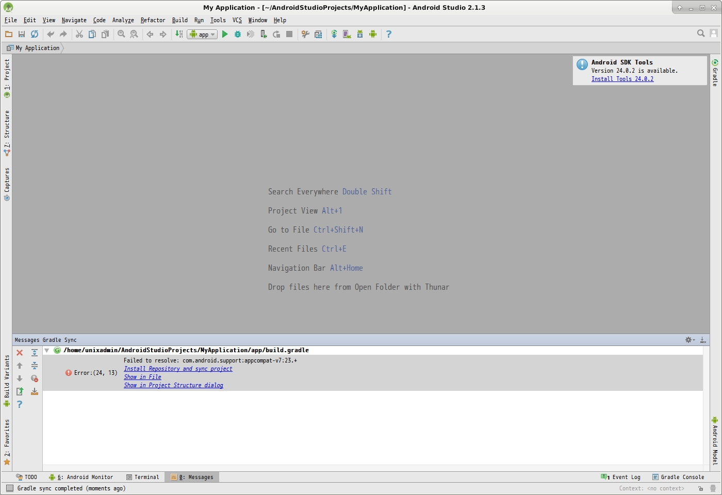Toggle tool window bars in status bar corner
Viewport: 722px width, 495px height.
click(10, 488)
